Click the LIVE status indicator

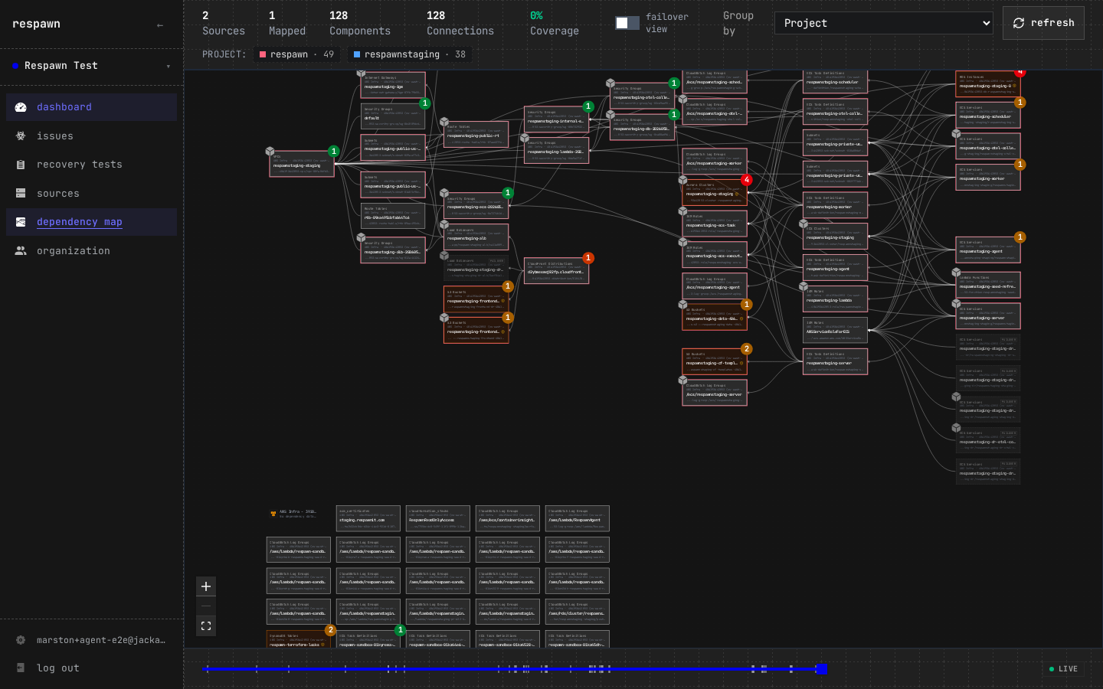(1063, 669)
